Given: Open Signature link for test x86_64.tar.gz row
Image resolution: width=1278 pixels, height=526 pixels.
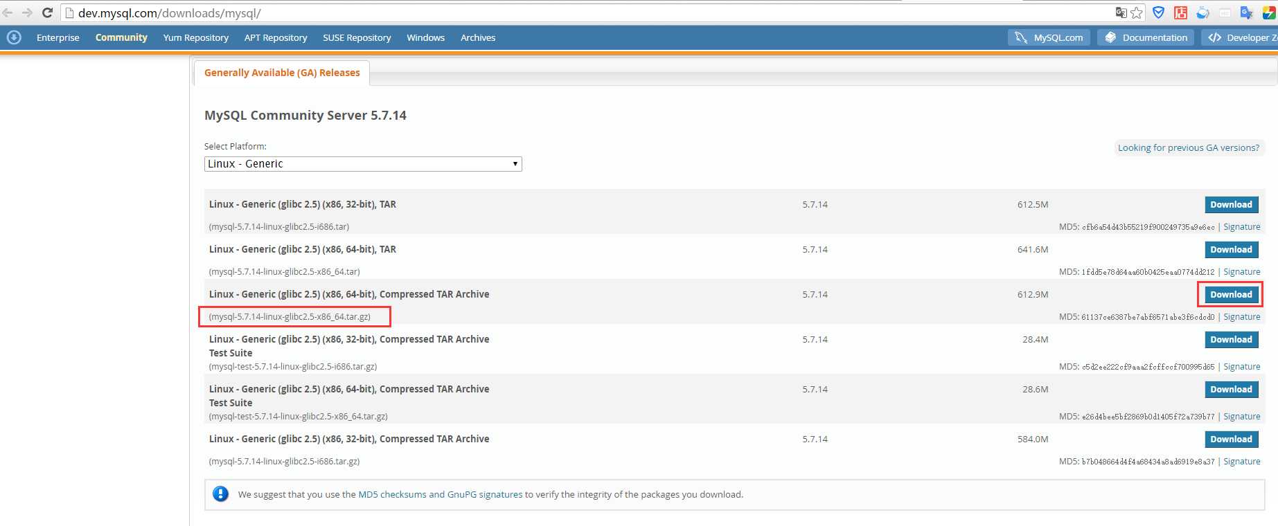Looking at the screenshot, I should point(1242,417).
